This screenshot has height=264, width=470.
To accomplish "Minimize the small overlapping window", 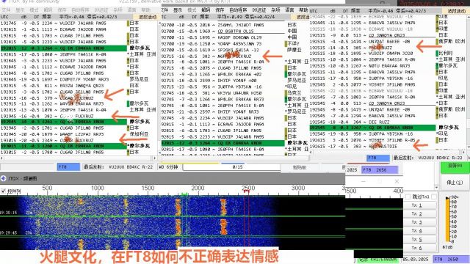I will point(364,181).
